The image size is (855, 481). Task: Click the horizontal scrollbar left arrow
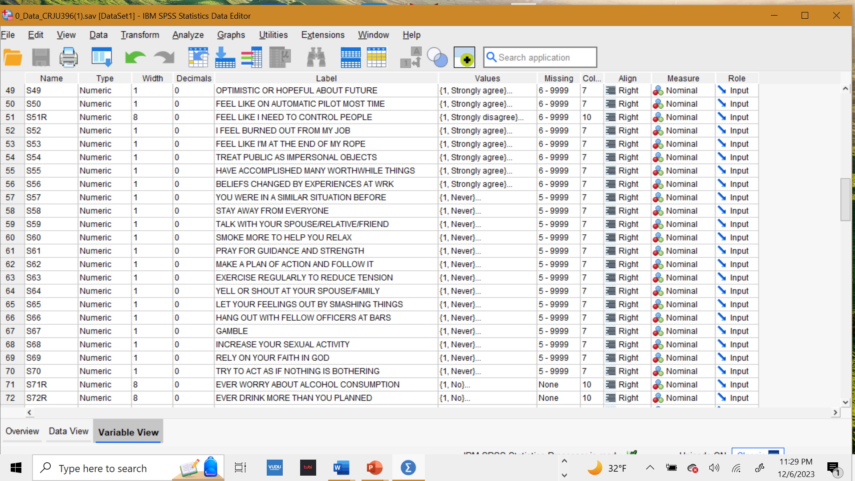coord(29,412)
